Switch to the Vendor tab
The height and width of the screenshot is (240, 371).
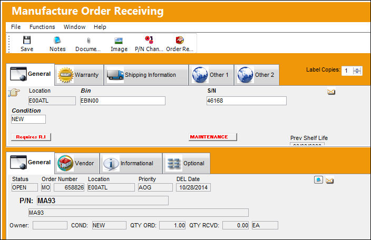click(77, 163)
